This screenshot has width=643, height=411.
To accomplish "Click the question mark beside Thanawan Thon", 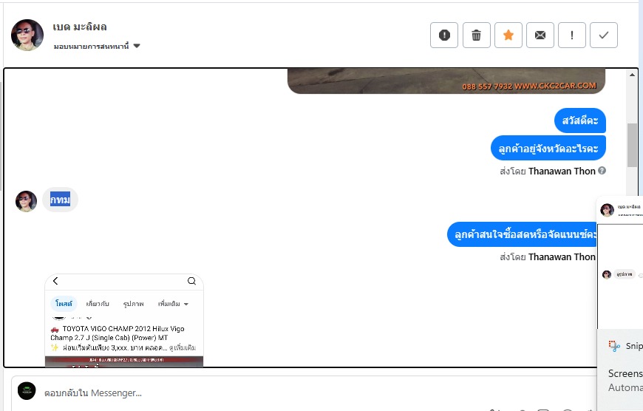I will [602, 171].
